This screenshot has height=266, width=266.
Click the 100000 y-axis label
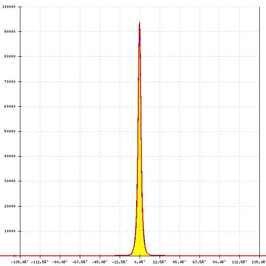click(9, 7)
